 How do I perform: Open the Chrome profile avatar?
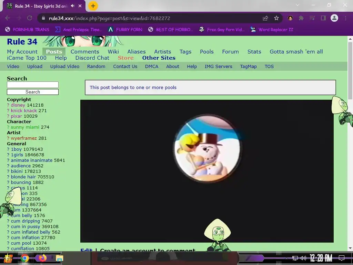pos(334,18)
